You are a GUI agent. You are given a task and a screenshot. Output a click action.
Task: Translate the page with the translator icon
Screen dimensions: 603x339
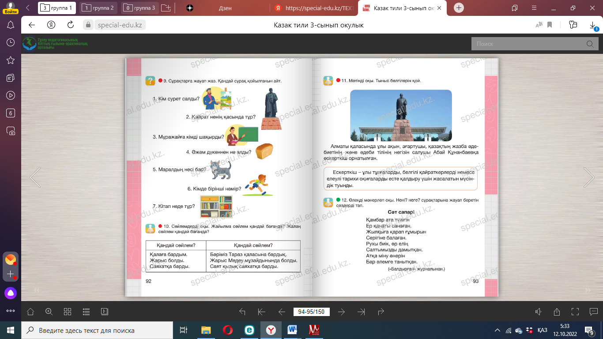(539, 25)
